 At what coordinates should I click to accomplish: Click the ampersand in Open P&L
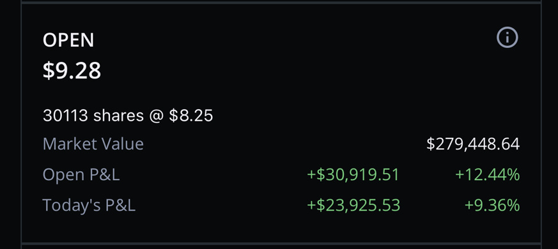tap(104, 175)
